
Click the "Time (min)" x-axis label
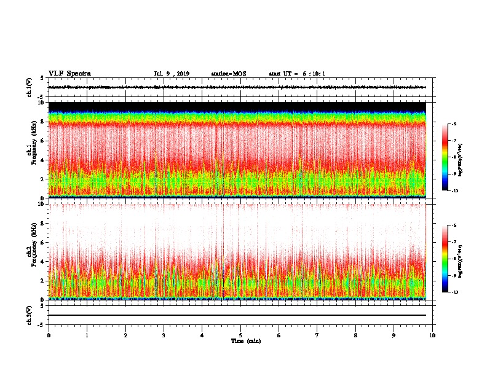(x=246, y=341)
